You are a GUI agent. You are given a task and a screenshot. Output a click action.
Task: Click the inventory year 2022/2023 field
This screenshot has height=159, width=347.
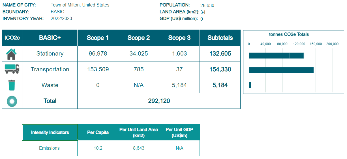[61, 19]
